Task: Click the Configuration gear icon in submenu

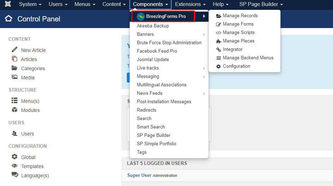Action: [218, 66]
